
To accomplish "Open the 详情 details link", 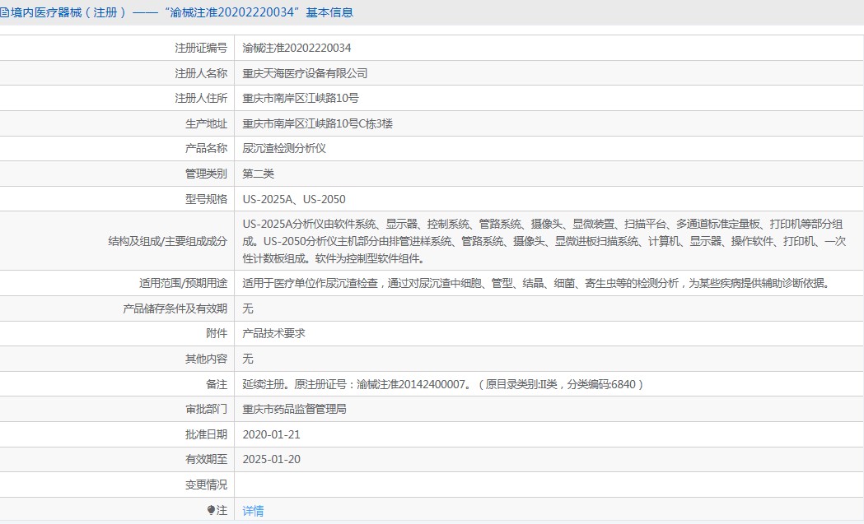I will (x=253, y=511).
